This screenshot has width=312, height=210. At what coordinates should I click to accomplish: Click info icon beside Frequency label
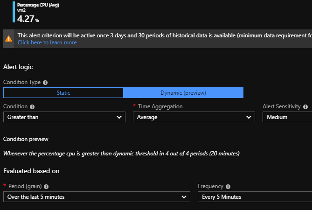[228, 186]
